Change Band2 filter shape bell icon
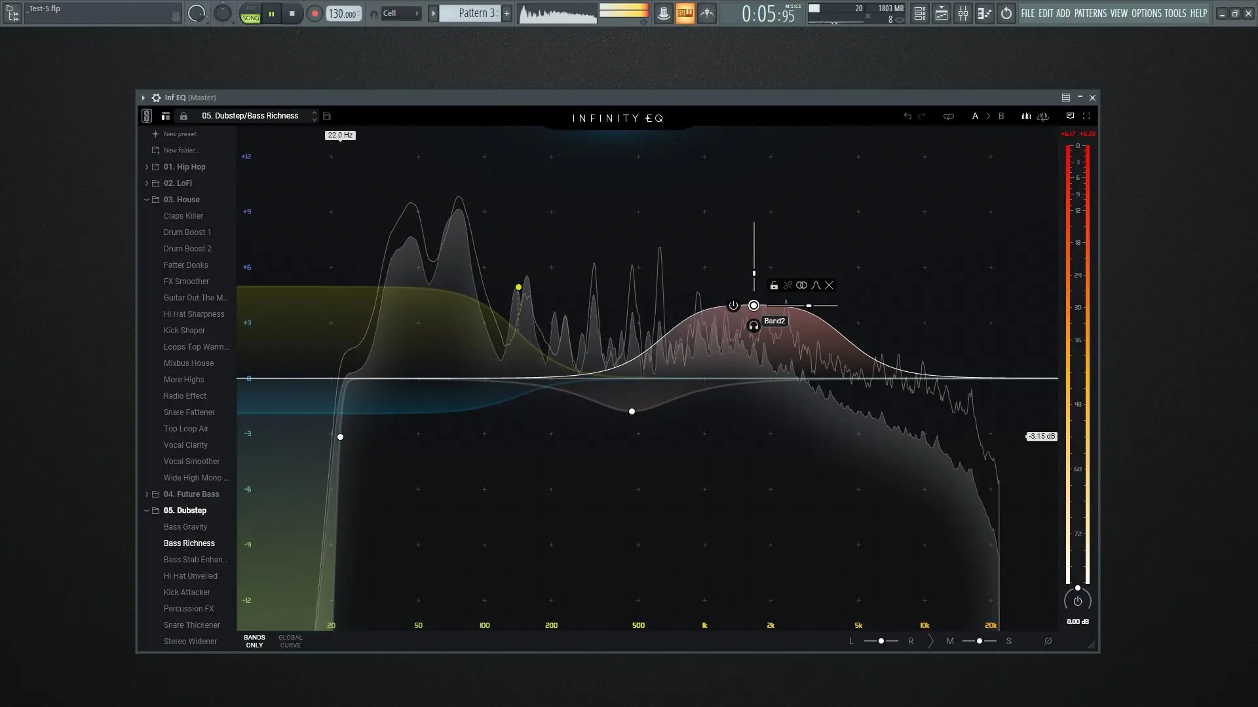Screen dimensions: 1258x707 point(816,285)
